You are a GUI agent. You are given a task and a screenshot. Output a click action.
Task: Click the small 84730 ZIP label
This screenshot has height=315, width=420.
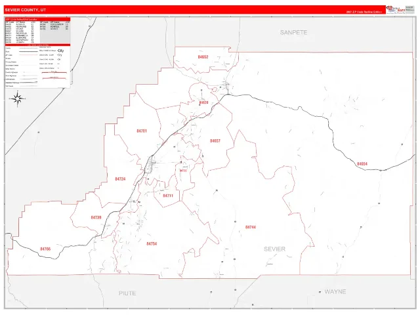pos(183,171)
